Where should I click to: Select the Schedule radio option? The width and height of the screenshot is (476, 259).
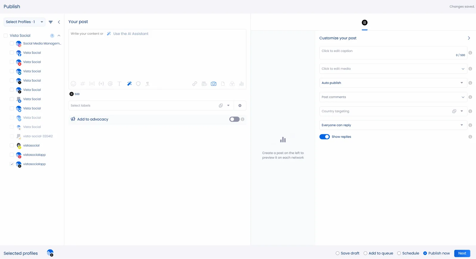coord(399,253)
